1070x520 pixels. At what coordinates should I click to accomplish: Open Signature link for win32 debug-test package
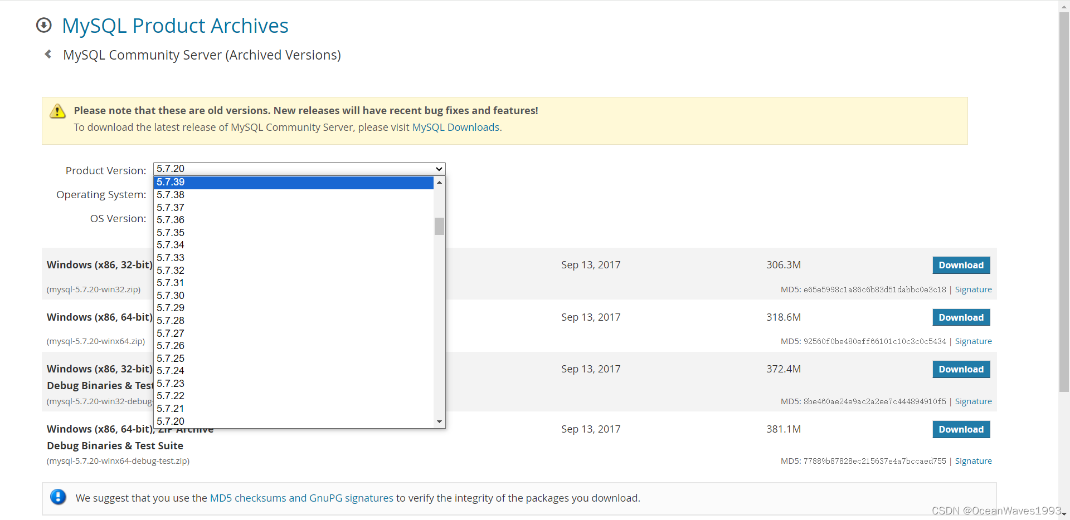(x=973, y=401)
